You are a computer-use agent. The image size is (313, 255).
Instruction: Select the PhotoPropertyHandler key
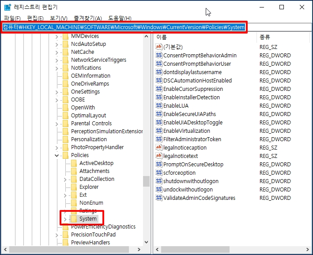coord(97,147)
